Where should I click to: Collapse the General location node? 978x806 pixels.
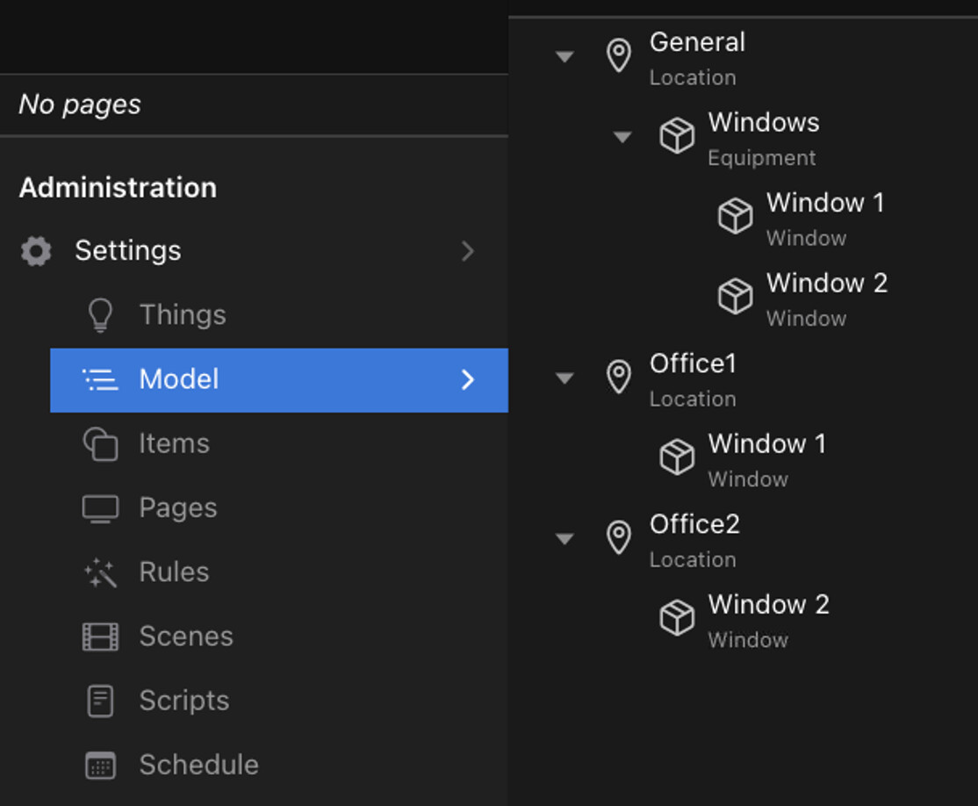click(x=565, y=57)
